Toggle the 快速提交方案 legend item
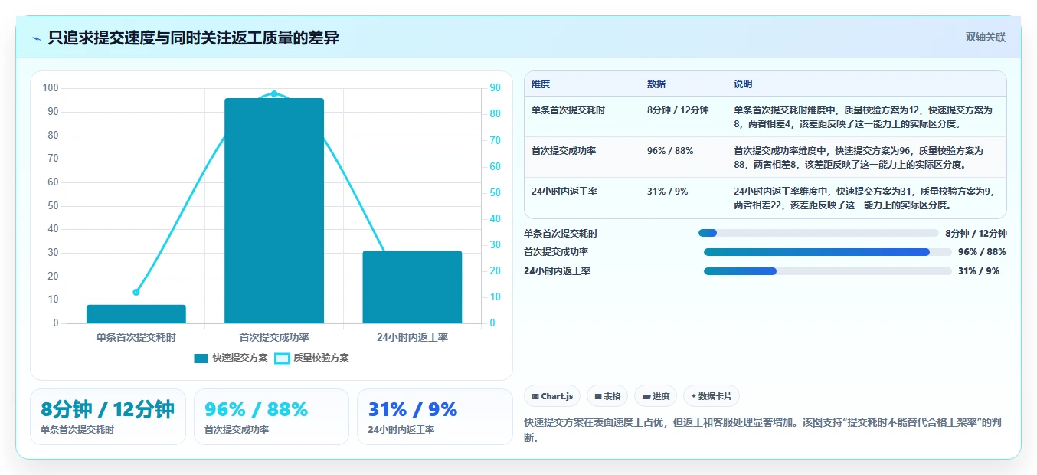1037x475 pixels. (x=231, y=358)
